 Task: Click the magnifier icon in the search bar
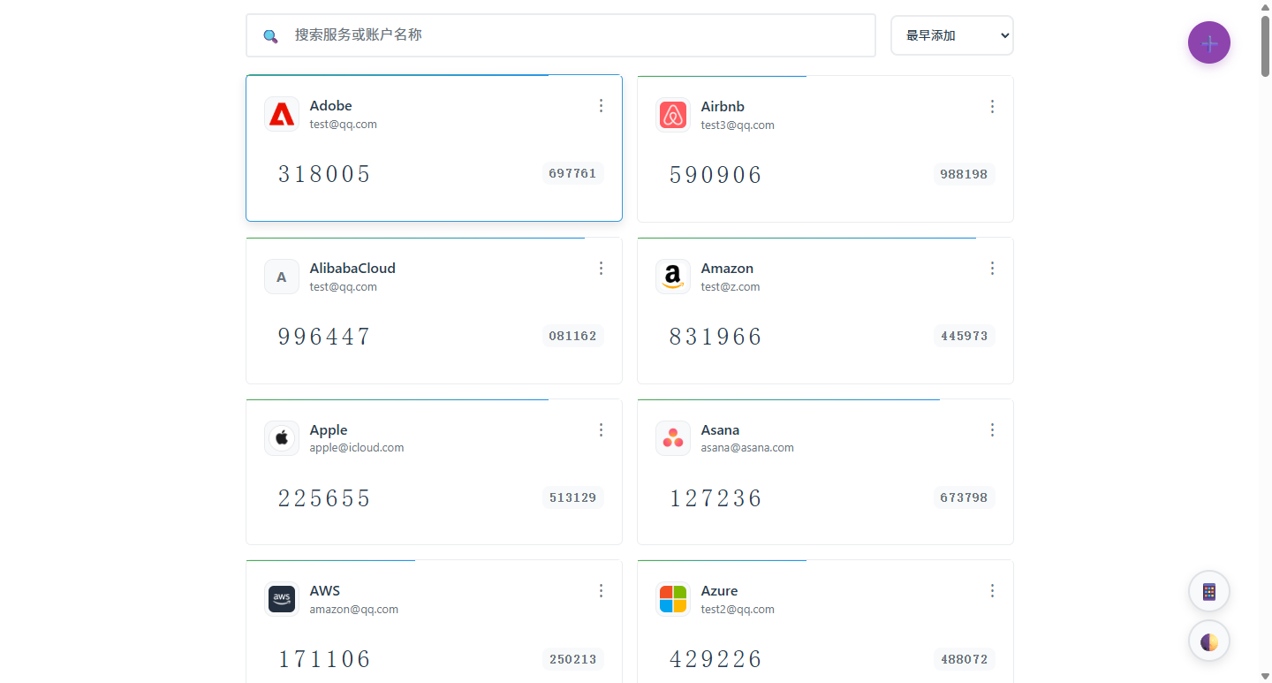(269, 35)
